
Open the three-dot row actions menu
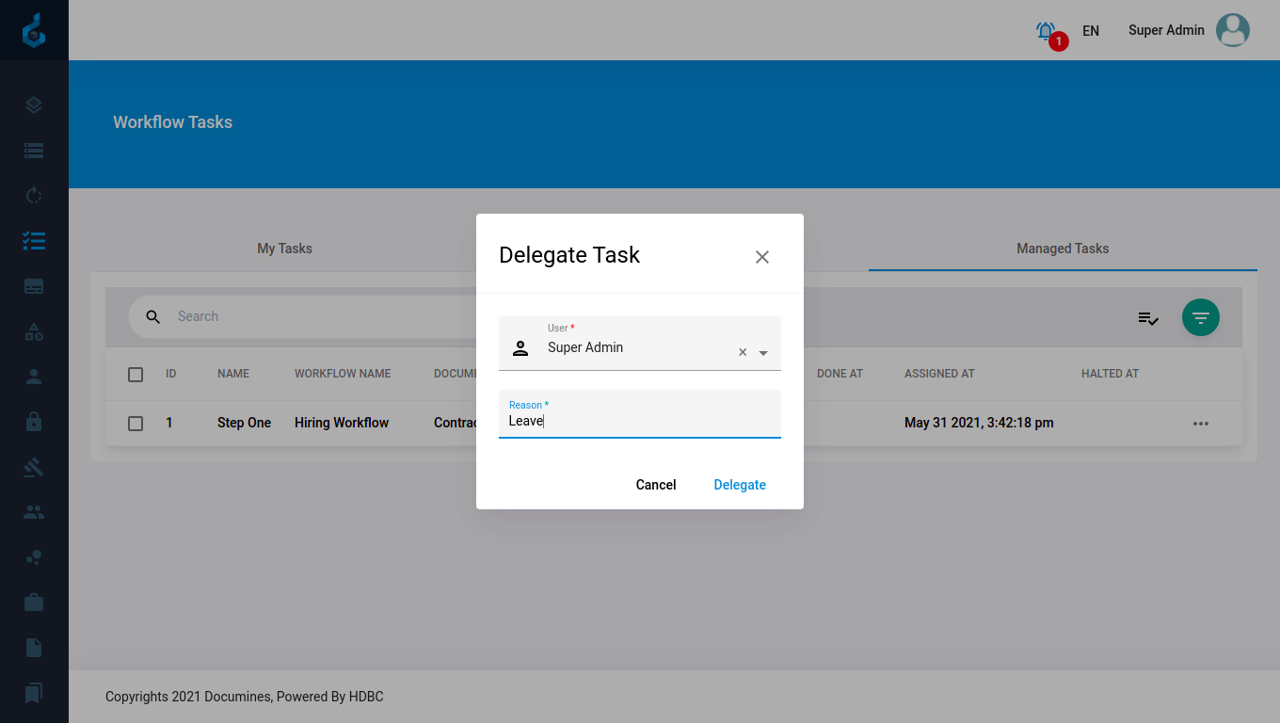coord(1200,424)
